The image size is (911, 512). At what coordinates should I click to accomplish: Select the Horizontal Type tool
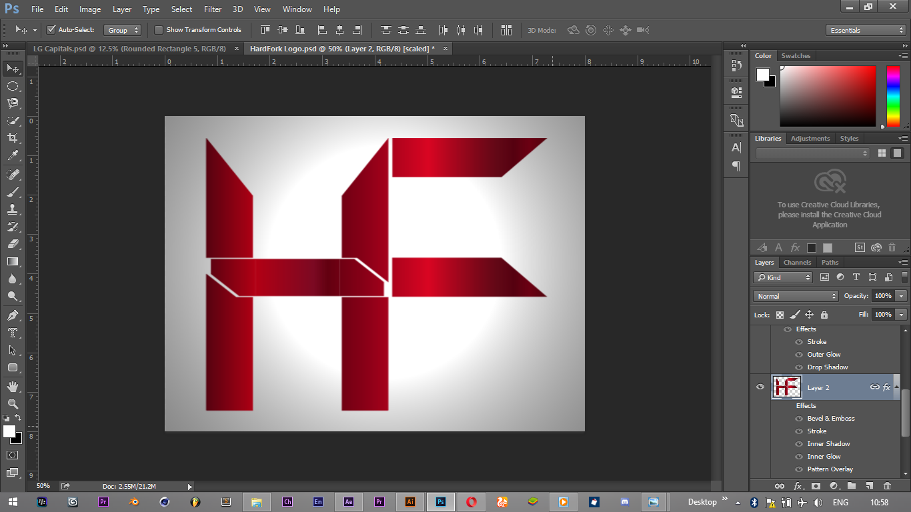[x=13, y=333]
